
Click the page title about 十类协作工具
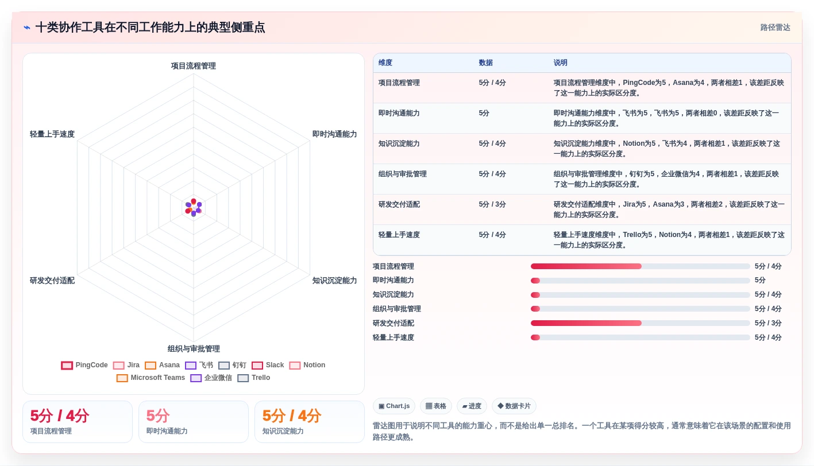pyautogui.click(x=151, y=28)
